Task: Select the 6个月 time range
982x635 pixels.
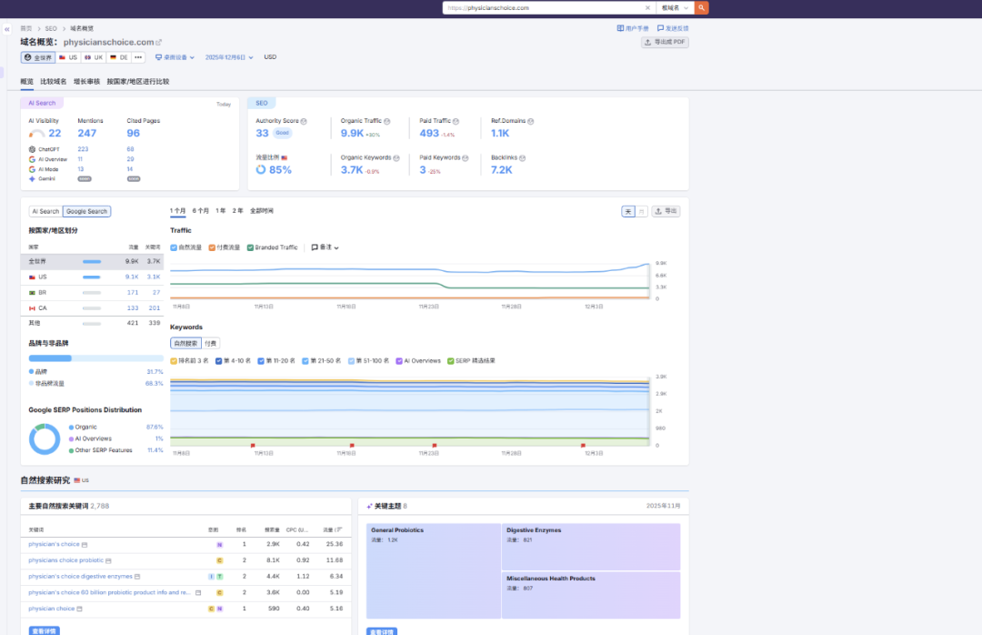Action: pyautogui.click(x=200, y=211)
